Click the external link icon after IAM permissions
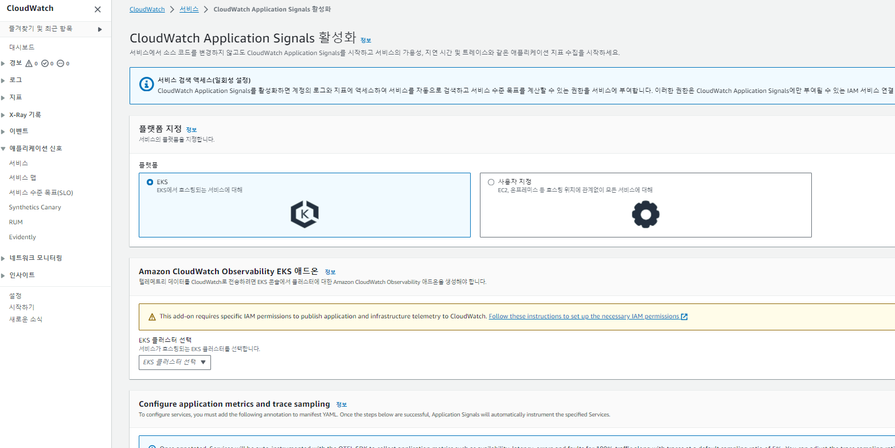This screenshot has width=895, height=448. point(684,317)
